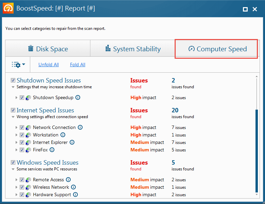The height and width of the screenshot is (204, 265).
Task: Open the System Stability tab
Action: click(x=132, y=49)
